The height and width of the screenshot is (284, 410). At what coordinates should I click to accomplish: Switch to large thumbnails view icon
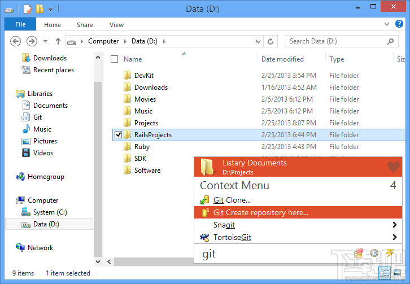tap(397, 273)
